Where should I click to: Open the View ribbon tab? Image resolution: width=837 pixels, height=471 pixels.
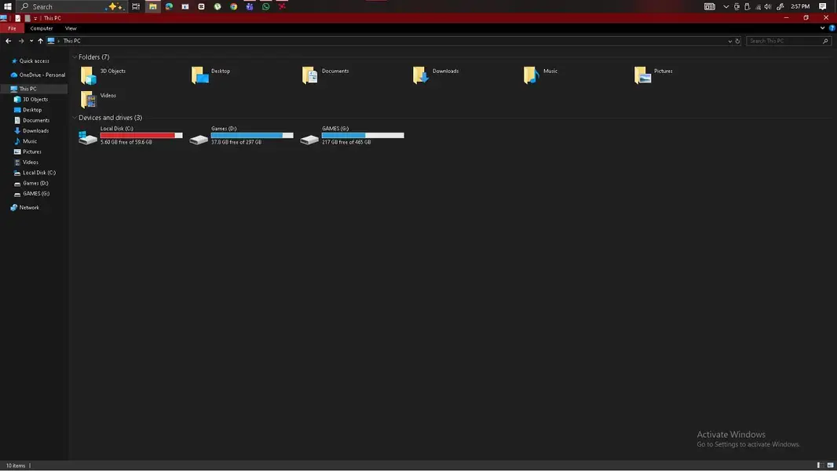[x=71, y=28]
